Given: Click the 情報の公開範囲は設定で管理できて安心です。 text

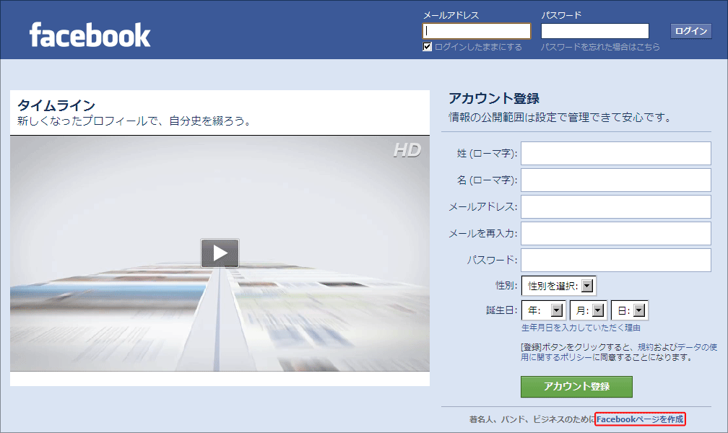Looking at the screenshot, I should coord(561,118).
